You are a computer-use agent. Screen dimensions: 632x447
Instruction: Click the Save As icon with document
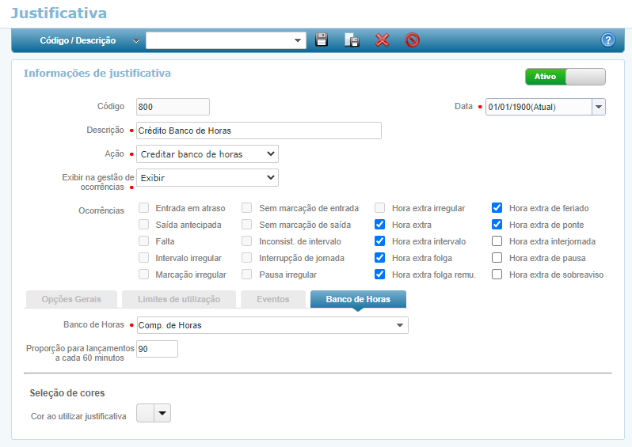coord(352,40)
